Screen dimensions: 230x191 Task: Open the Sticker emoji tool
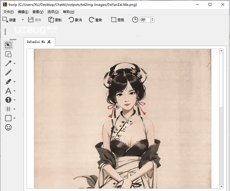point(8,127)
